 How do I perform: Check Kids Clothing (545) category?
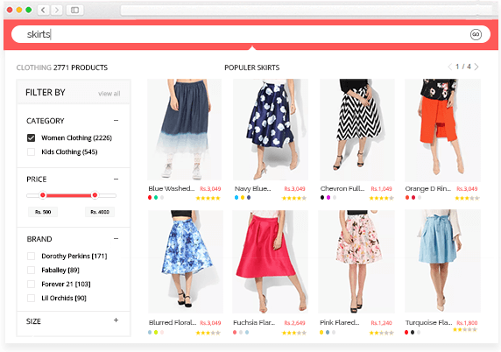click(31, 151)
